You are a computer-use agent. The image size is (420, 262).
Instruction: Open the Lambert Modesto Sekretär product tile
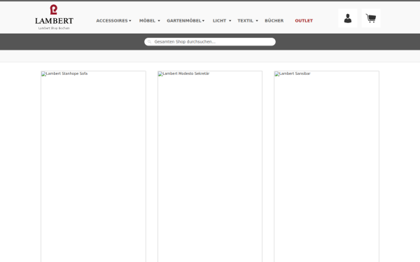tap(210, 166)
